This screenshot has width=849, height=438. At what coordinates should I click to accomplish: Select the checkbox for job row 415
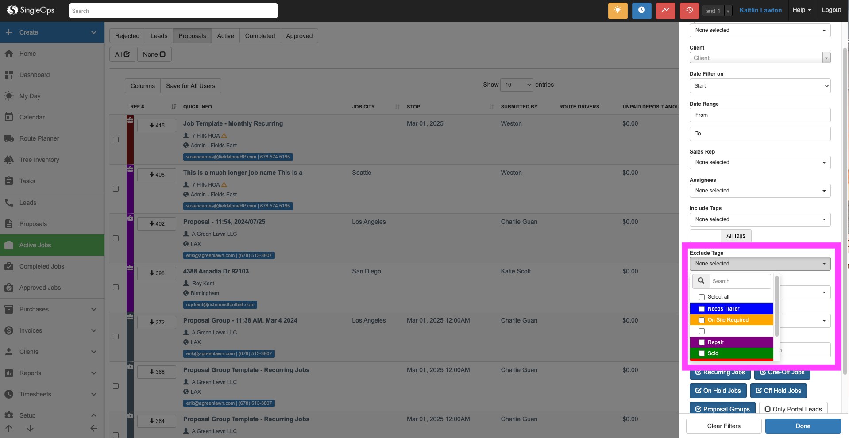116,139
